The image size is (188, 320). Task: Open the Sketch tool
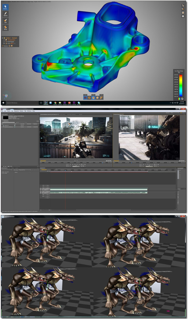click(5, 14)
